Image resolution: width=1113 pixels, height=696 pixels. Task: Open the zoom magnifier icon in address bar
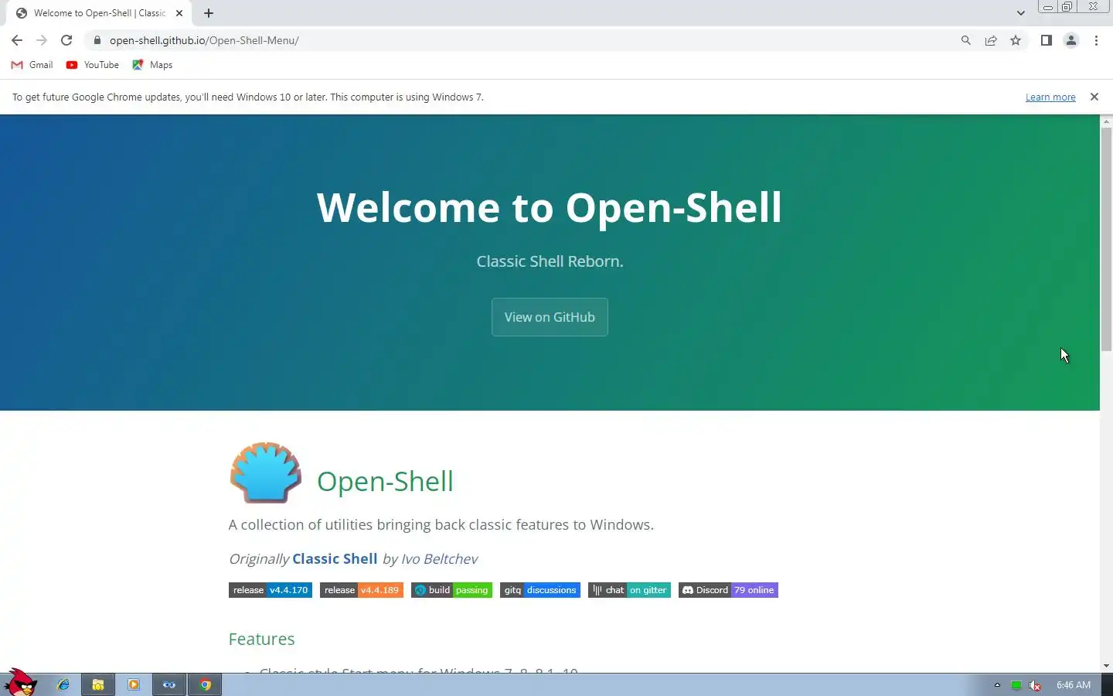pyautogui.click(x=965, y=40)
